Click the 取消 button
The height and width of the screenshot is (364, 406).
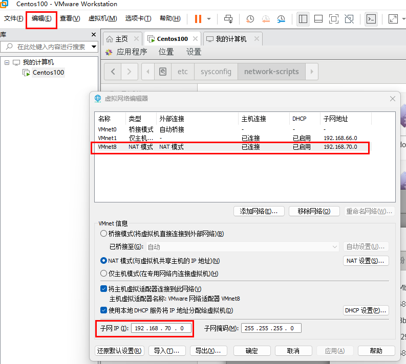(293, 351)
